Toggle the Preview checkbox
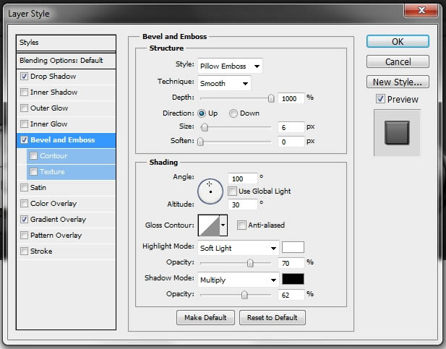This screenshot has height=349, width=446. click(380, 99)
